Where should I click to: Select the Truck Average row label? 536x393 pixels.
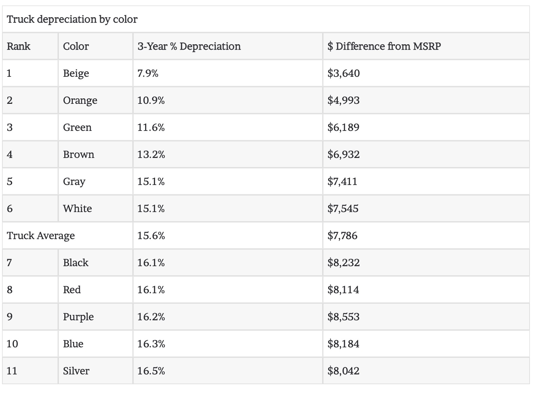(x=41, y=236)
